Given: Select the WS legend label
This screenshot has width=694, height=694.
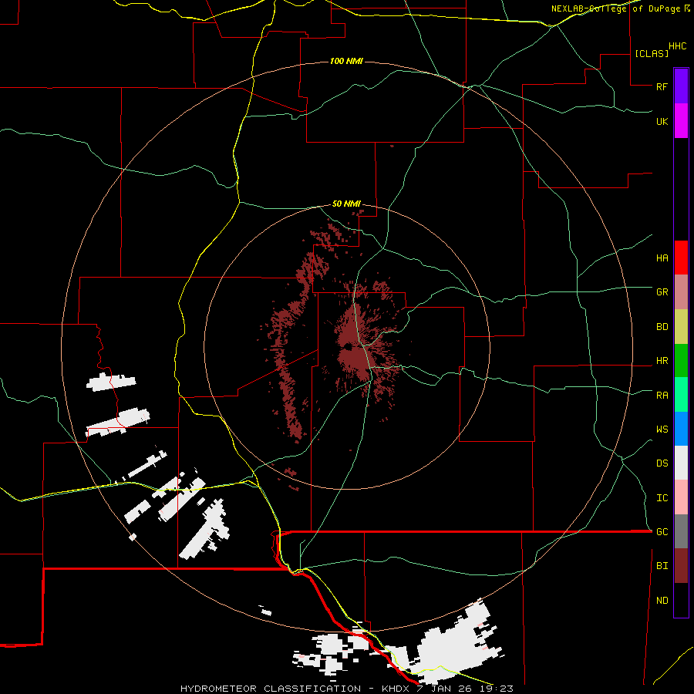Looking at the screenshot, I should point(662,430).
